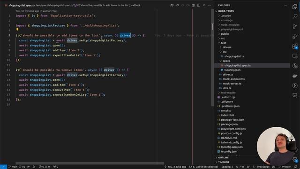The image size is (300, 169).
Task: Click the main branch status item
Action: 13,167
